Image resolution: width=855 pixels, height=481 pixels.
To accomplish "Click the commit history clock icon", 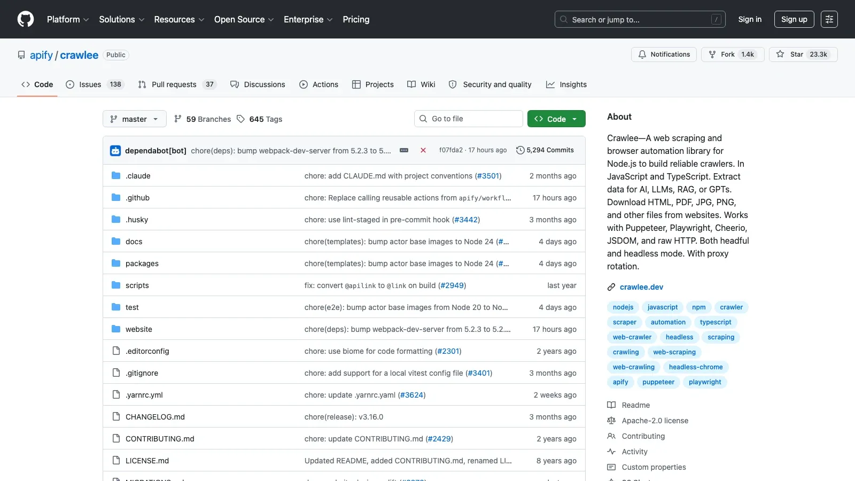I will [520, 150].
